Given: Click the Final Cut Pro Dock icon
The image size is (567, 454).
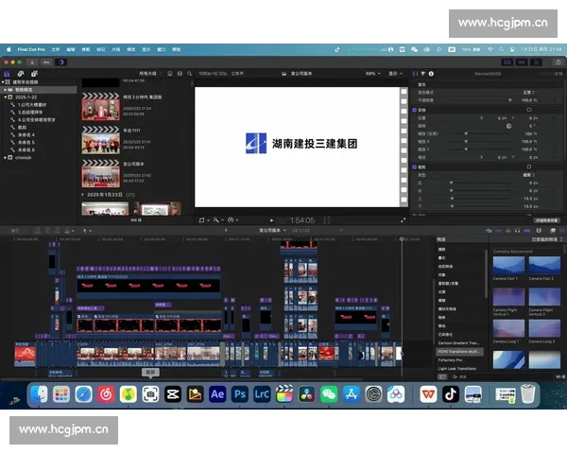Looking at the screenshot, I should (284, 393).
